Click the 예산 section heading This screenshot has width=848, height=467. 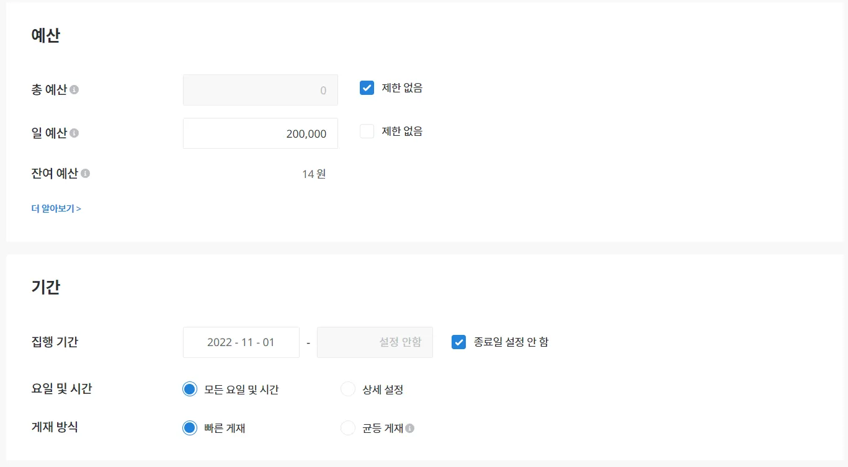click(46, 36)
